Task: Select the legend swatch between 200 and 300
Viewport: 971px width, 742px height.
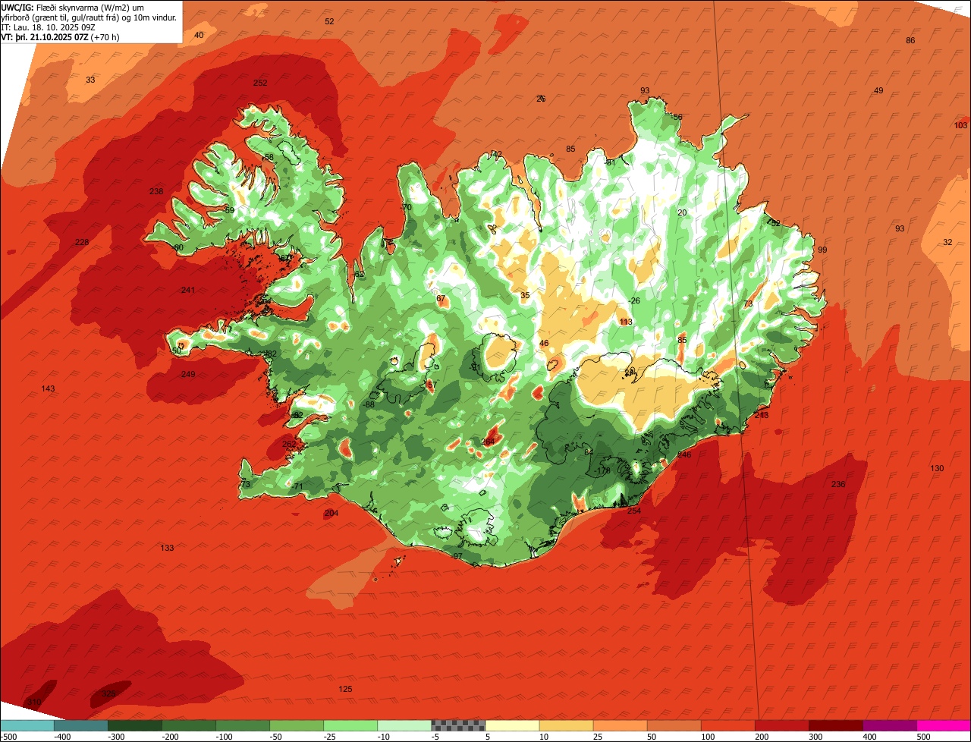Action: [x=781, y=725]
